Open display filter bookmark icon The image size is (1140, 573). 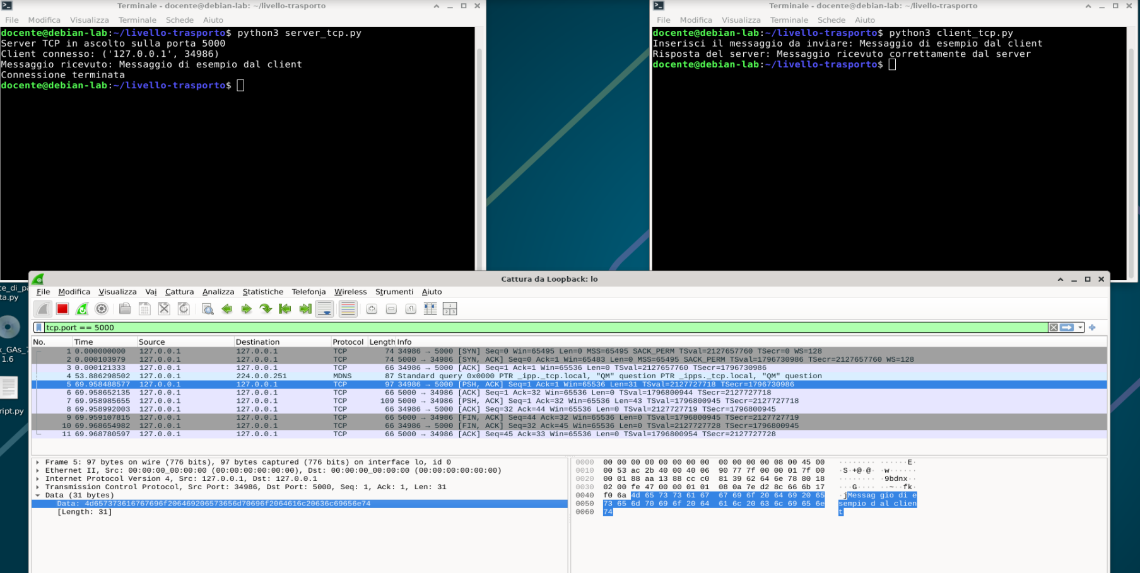coord(39,327)
